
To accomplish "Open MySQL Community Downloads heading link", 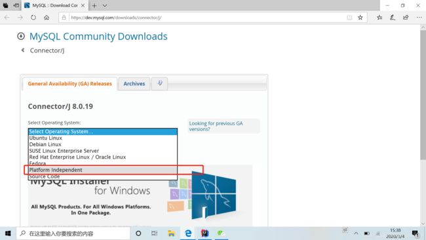I will (x=98, y=37).
